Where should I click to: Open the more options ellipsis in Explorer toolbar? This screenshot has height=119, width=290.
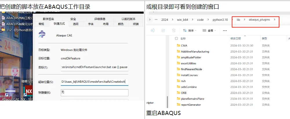point(225,31)
